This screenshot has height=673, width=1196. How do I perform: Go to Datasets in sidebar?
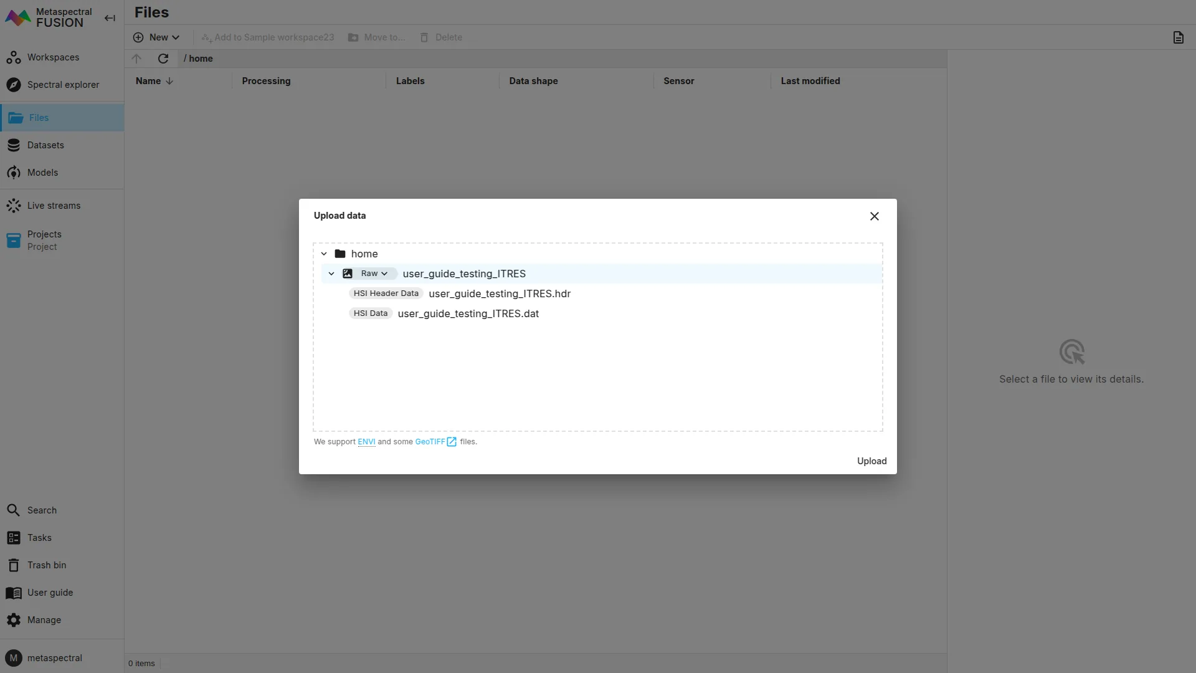(x=45, y=145)
